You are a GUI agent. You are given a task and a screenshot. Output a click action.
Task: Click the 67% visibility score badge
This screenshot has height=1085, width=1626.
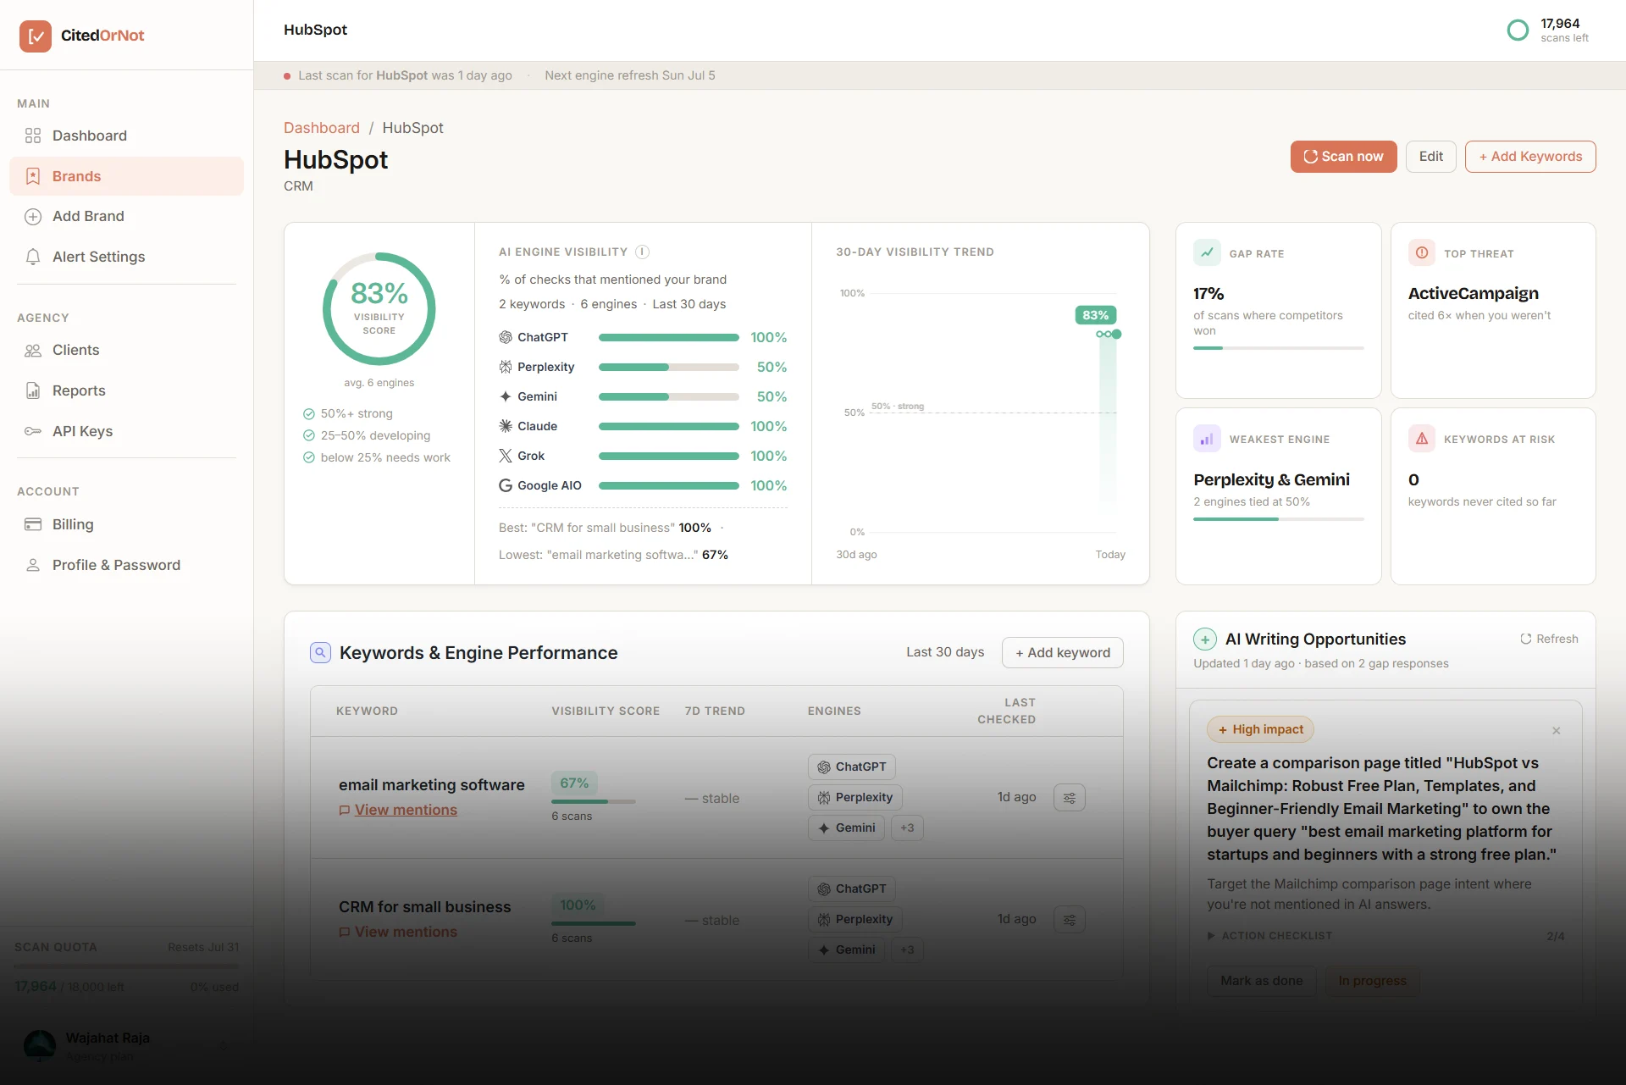click(574, 783)
